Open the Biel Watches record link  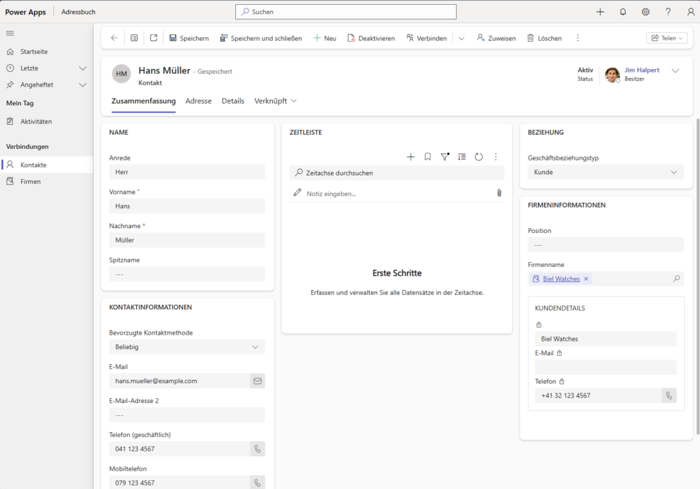561,279
